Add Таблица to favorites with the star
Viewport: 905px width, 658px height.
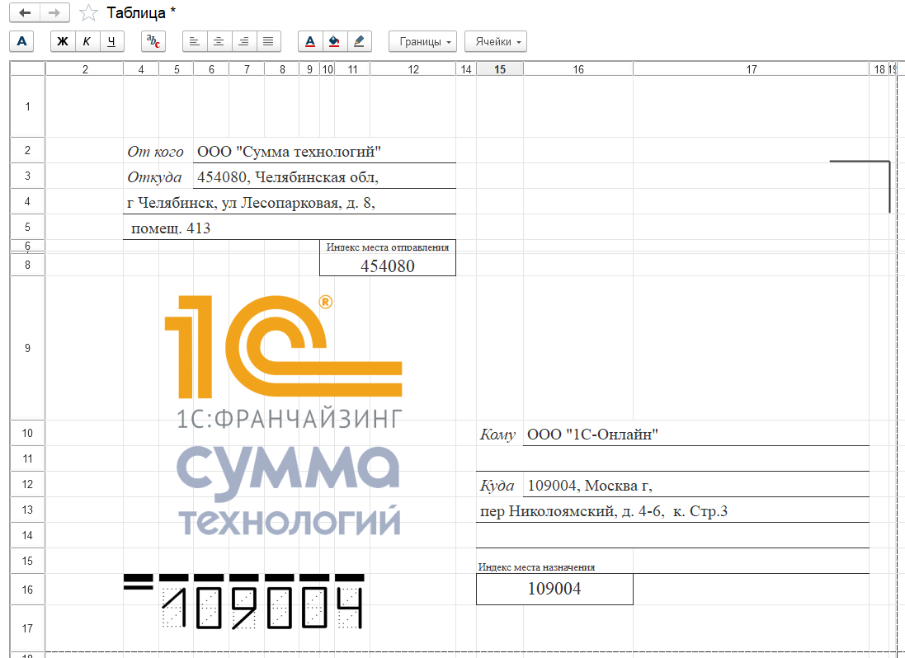click(88, 13)
